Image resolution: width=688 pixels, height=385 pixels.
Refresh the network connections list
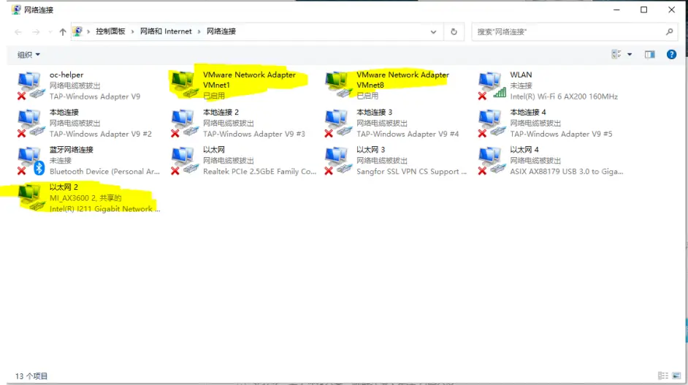[x=454, y=32]
